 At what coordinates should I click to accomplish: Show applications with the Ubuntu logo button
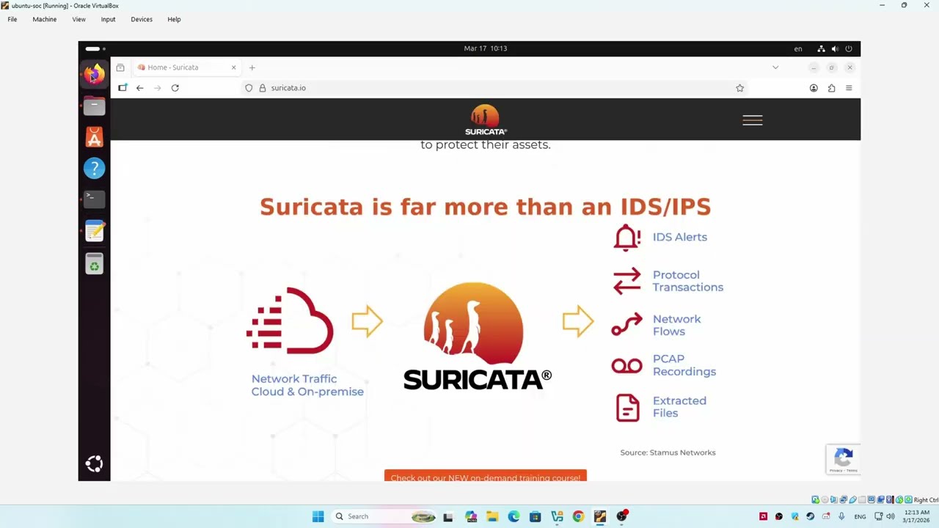(94, 463)
